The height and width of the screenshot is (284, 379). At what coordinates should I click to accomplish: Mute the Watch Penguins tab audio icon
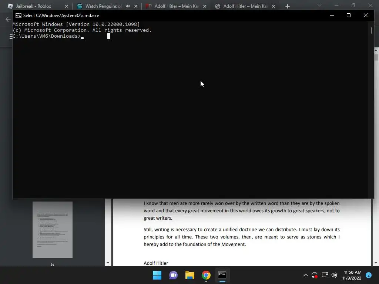(x=128, y=6)
